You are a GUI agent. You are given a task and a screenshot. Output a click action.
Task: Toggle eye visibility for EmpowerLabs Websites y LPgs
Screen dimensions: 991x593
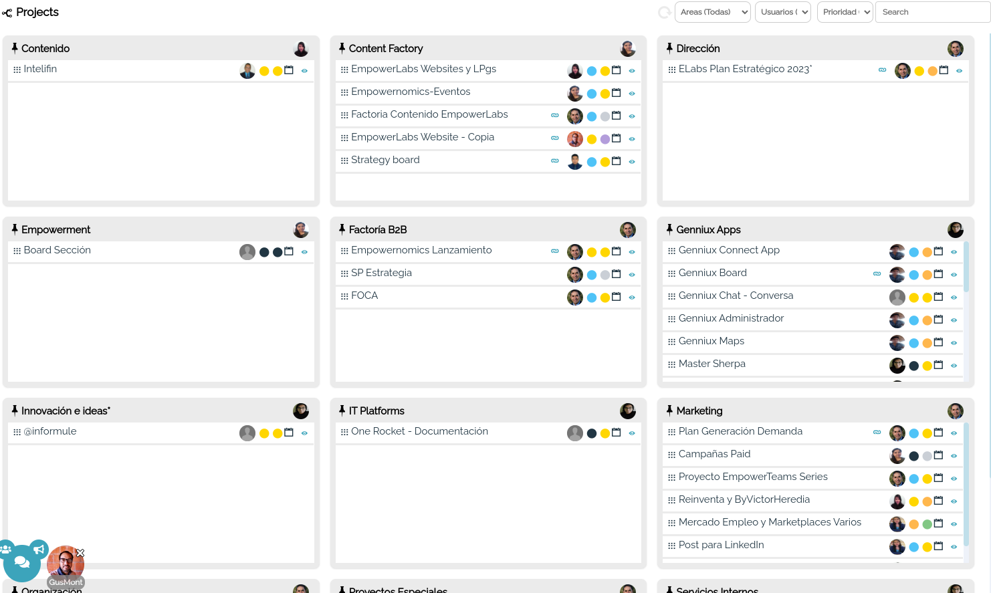point(632,70)
